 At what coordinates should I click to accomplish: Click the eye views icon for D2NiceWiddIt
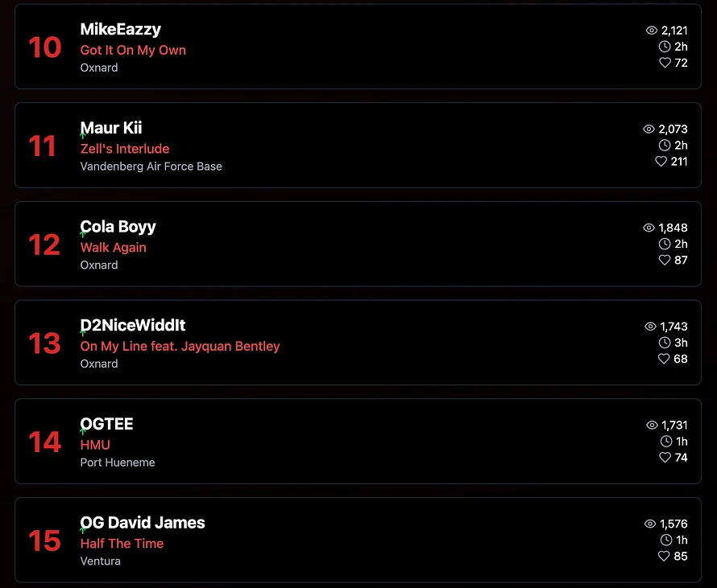[650, 326]
